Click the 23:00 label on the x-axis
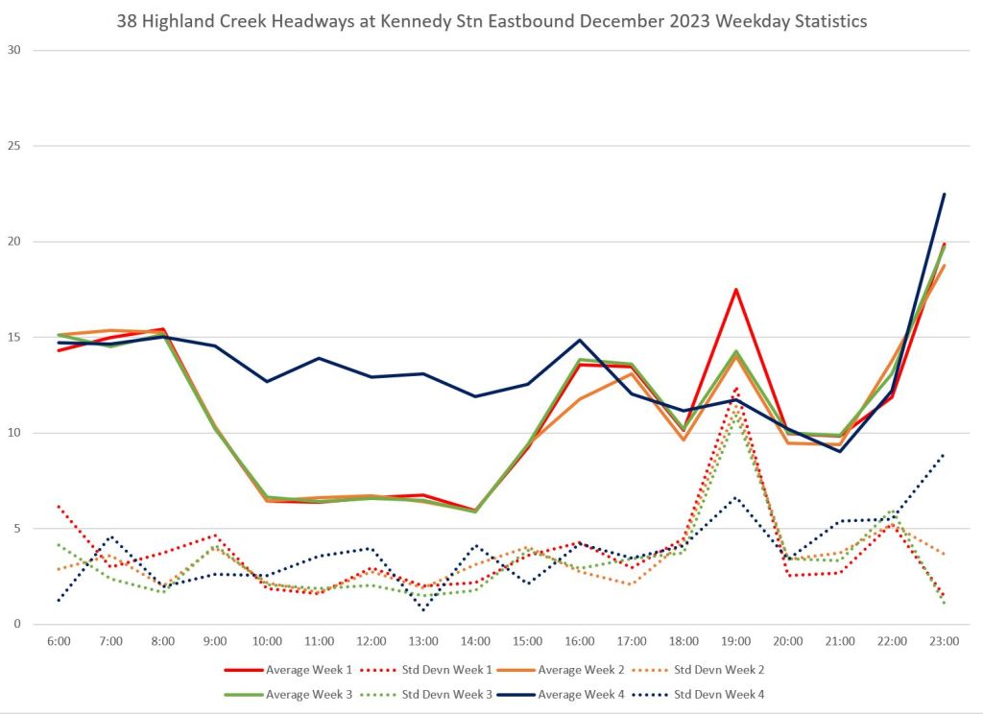The width and height of the screenshot is (983, 714). pyautogui.click(x=944, y=640)
